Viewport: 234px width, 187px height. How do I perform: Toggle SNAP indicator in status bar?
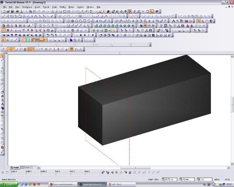pyautogui.click(x=150, y=180)
